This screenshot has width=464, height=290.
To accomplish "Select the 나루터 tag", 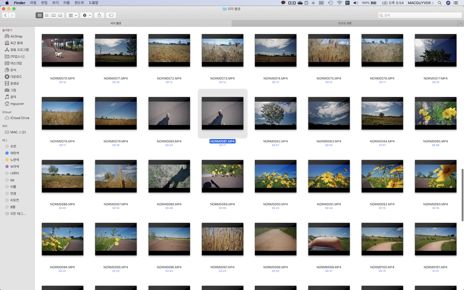I will [14, 173].
